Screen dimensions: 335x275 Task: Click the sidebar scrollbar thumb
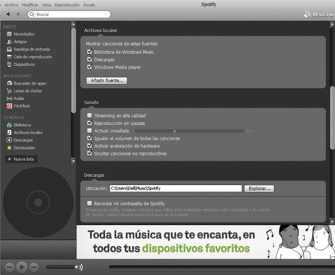click(x=74, y=70)
